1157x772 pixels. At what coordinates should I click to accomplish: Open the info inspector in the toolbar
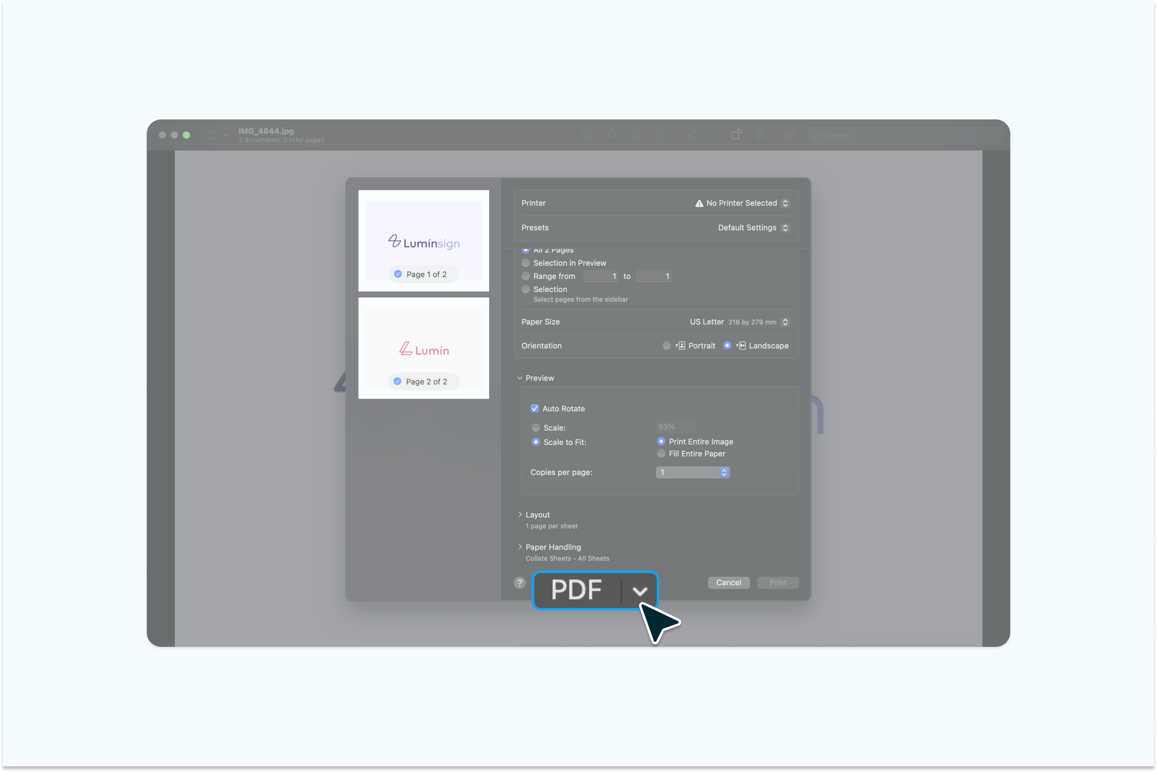586,135
